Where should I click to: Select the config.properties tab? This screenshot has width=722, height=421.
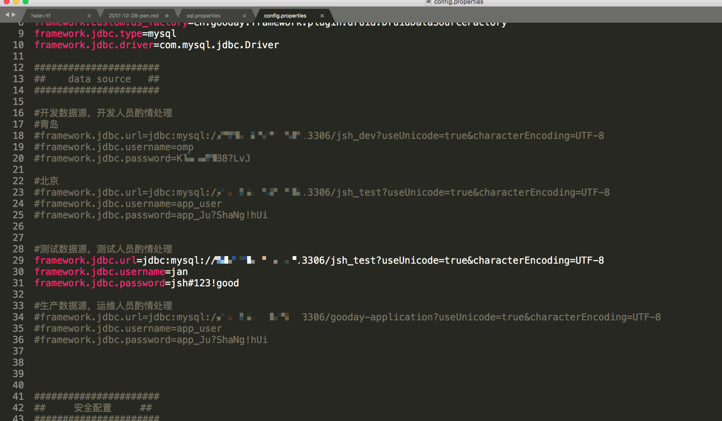pyautogui.click(x=285, y=16)
